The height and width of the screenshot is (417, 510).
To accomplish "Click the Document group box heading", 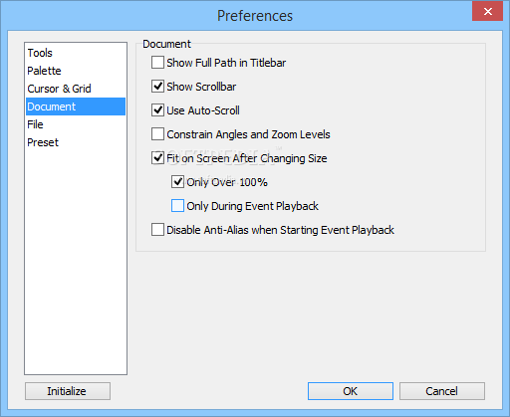I will point(166,44).
